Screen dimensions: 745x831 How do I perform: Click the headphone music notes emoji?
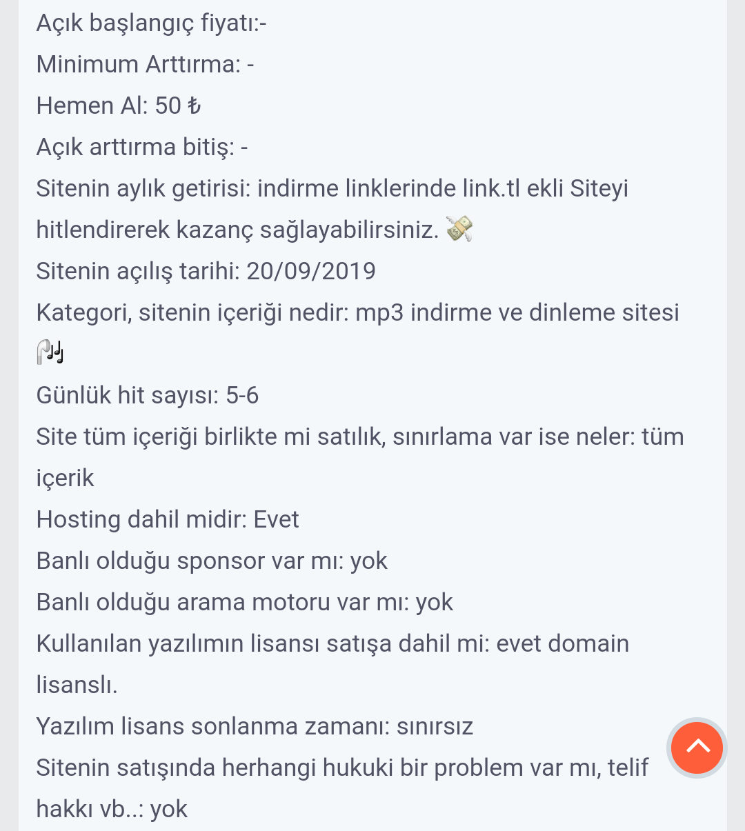click(x=50, y=352)
